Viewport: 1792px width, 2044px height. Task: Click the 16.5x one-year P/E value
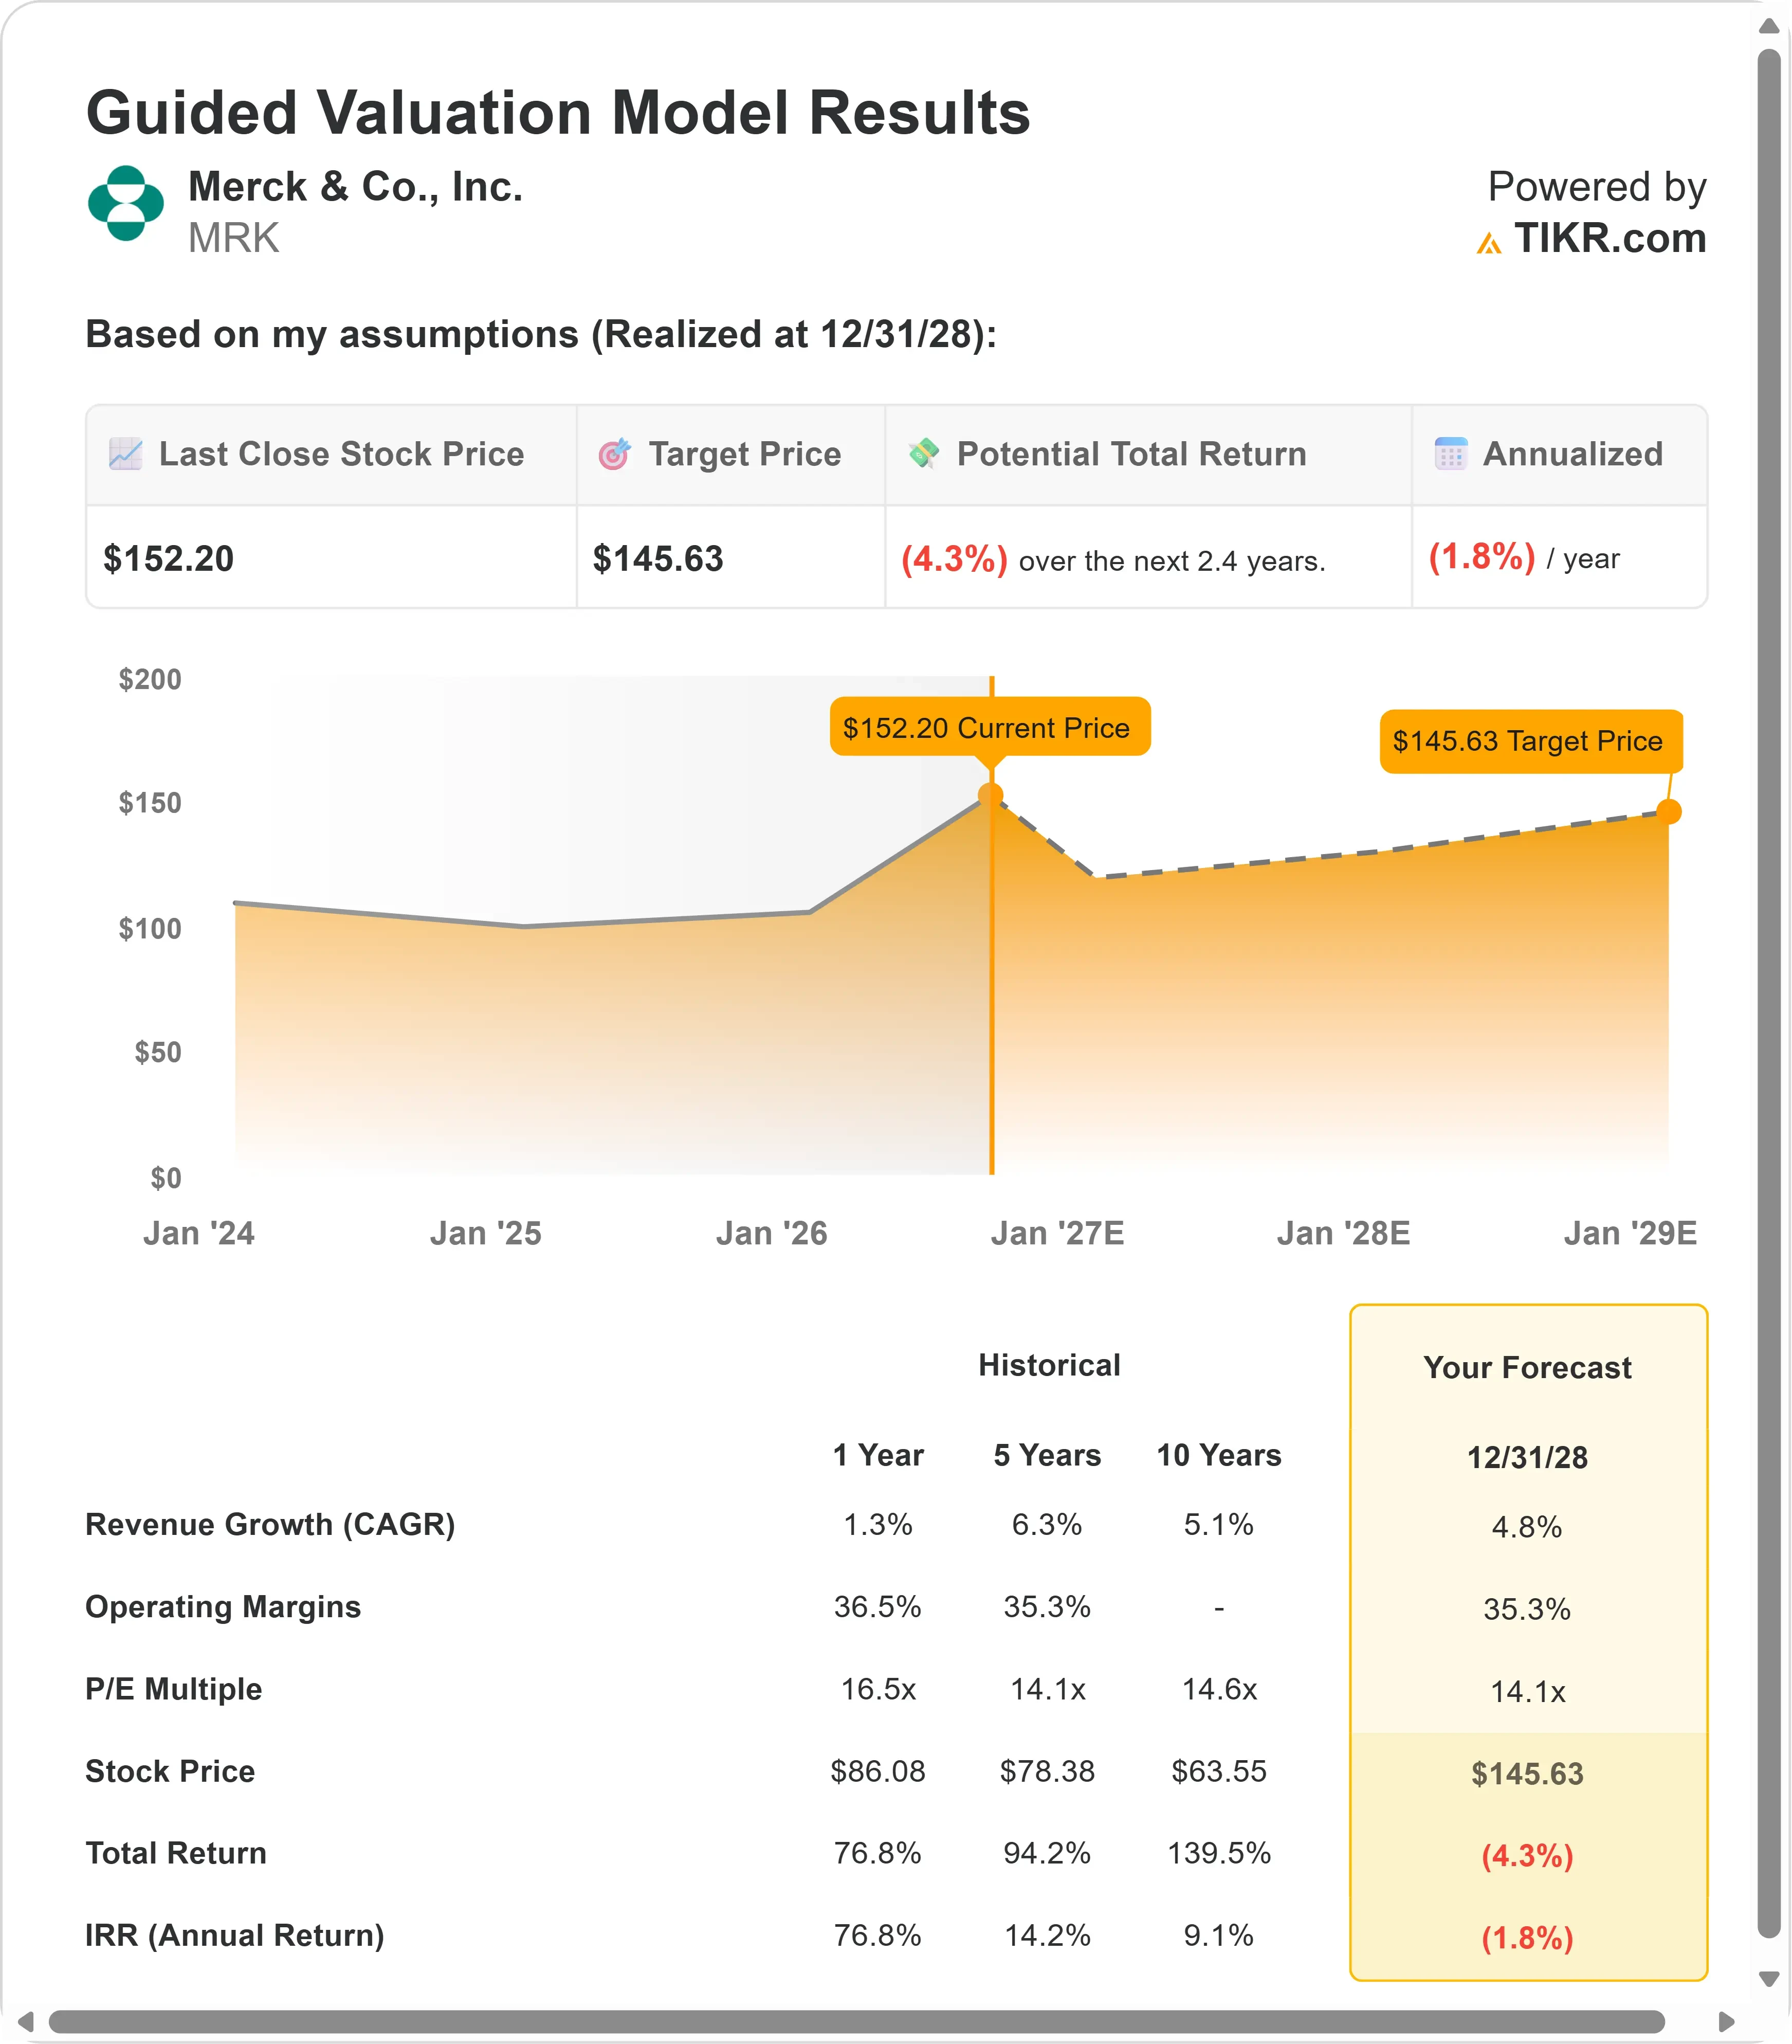tap(879, 1689)
